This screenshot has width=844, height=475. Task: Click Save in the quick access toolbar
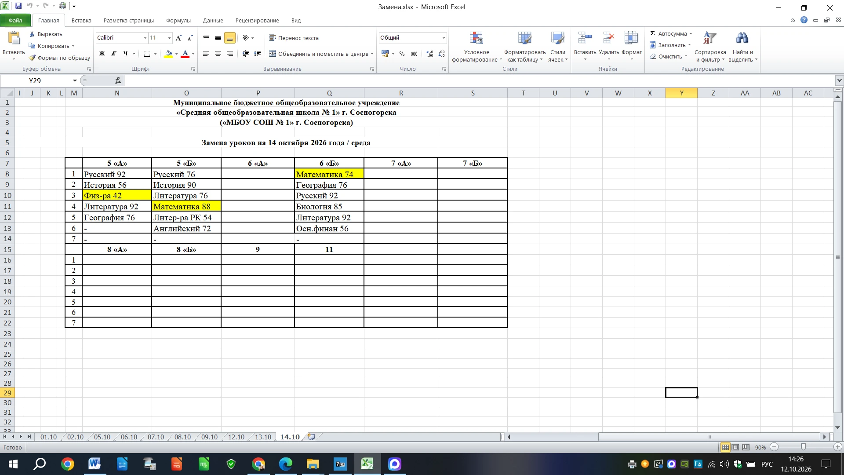[18, 6]
